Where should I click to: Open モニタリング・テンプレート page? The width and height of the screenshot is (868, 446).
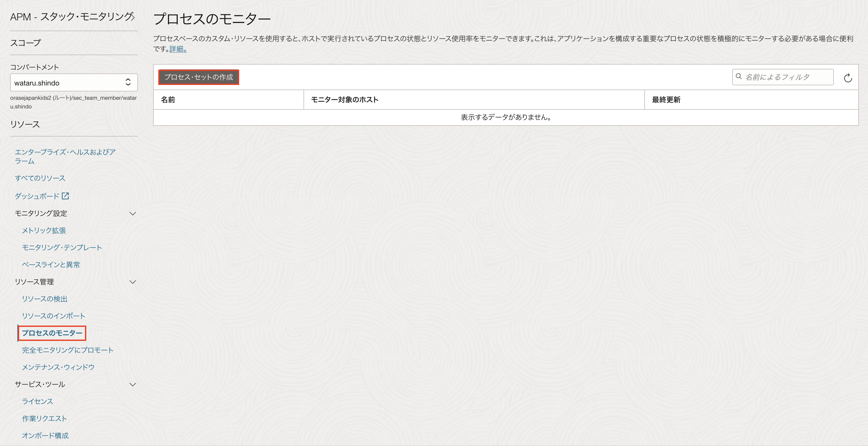pos(62,247)
